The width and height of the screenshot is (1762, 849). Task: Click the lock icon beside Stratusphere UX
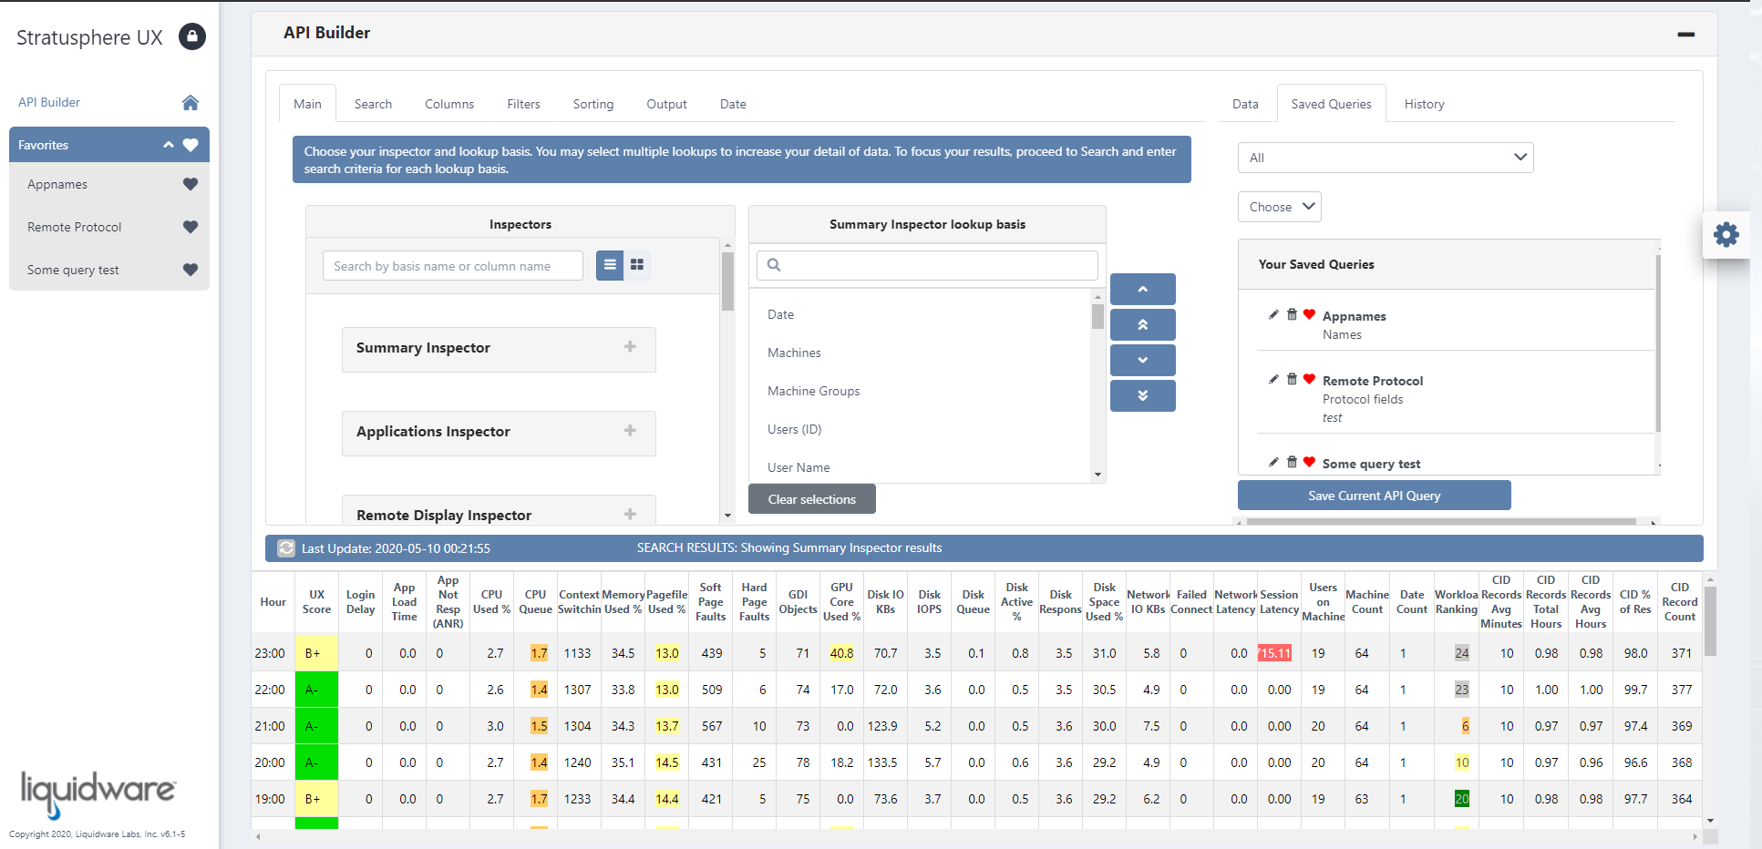click(191, 36)
